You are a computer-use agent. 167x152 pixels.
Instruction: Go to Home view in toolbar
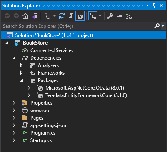25,16
